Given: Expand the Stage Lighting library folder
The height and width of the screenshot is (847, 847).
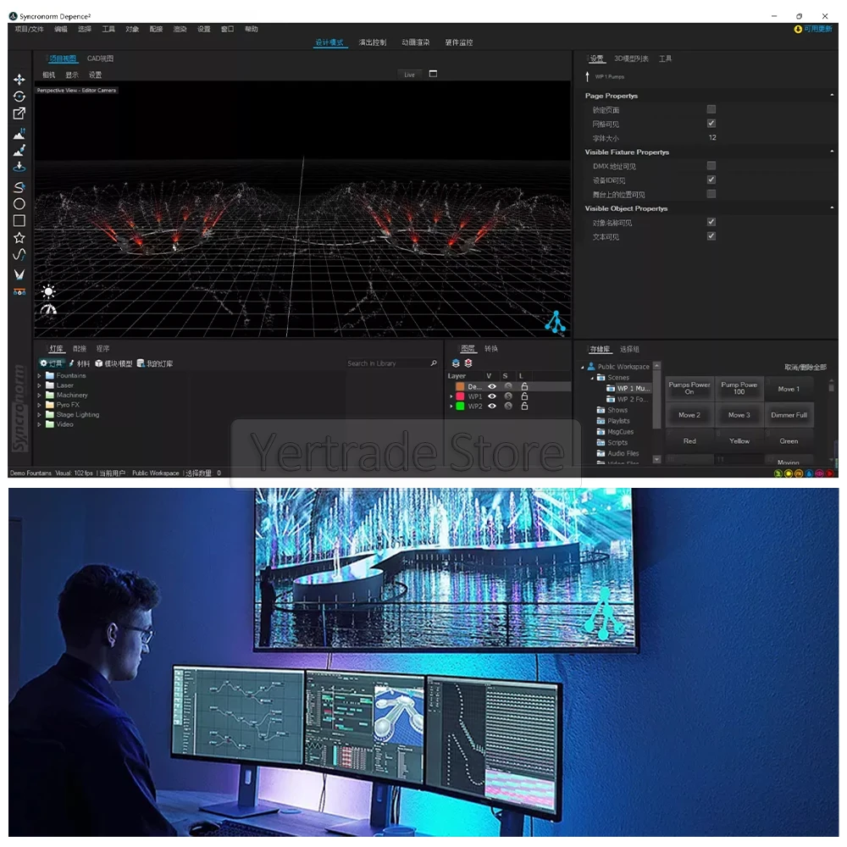Looking at the screenshot, I should (x=40, y=414).
